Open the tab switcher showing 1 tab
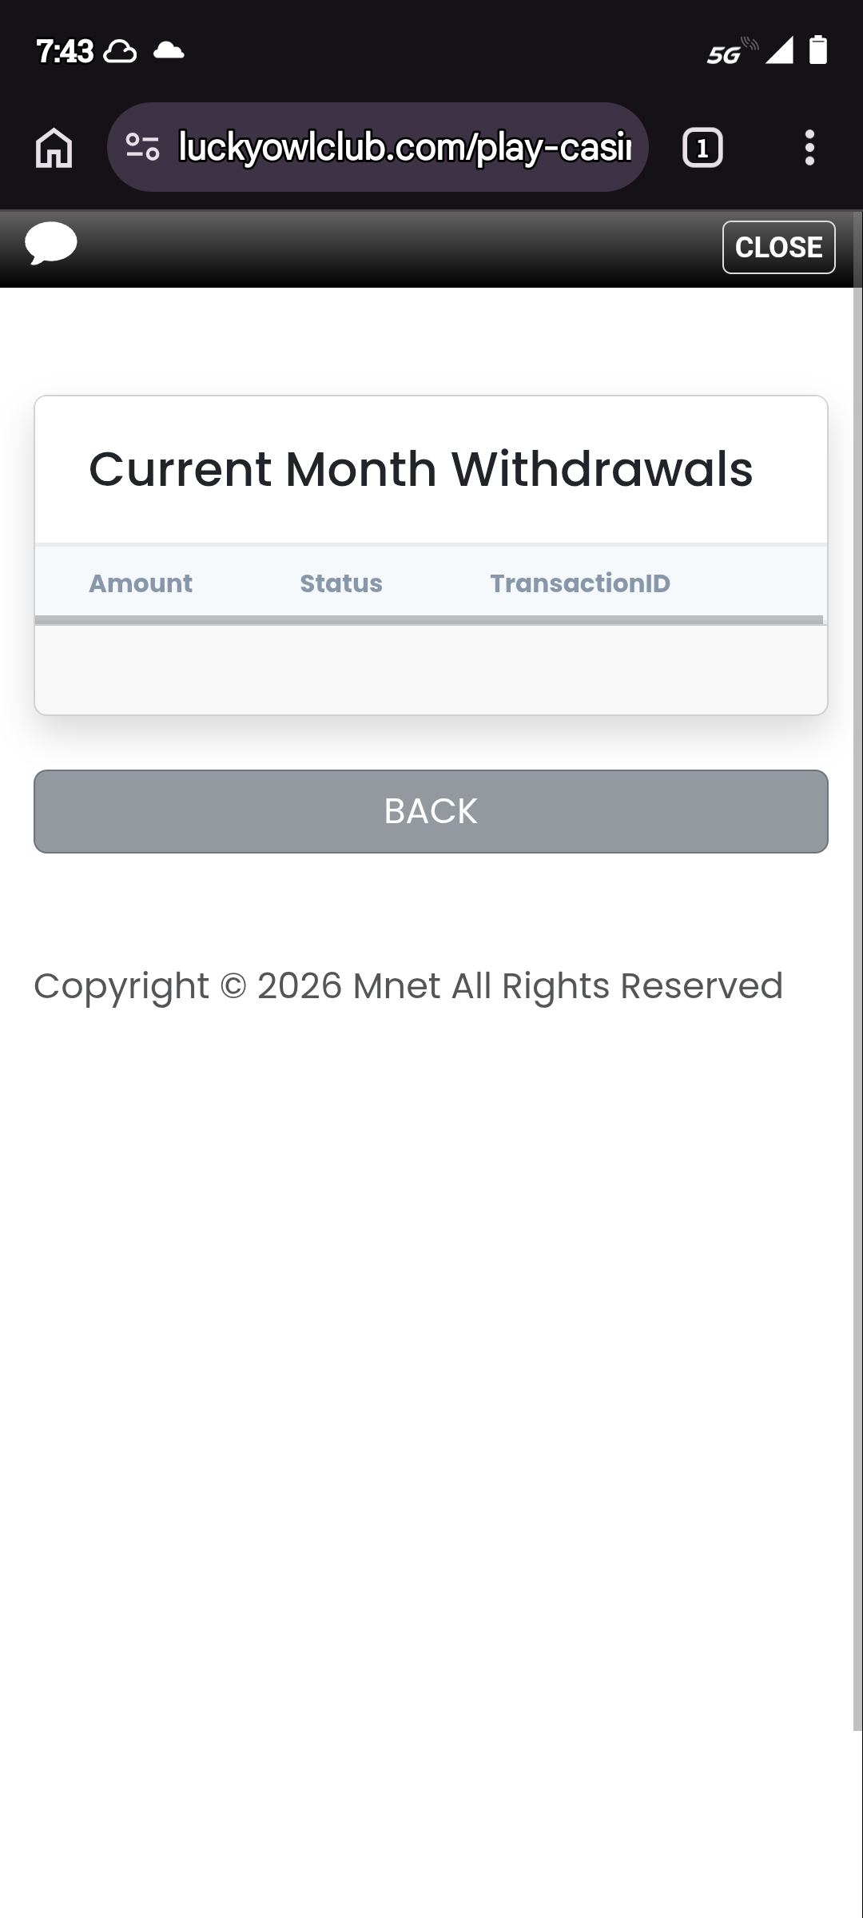 tap(702, 148)
